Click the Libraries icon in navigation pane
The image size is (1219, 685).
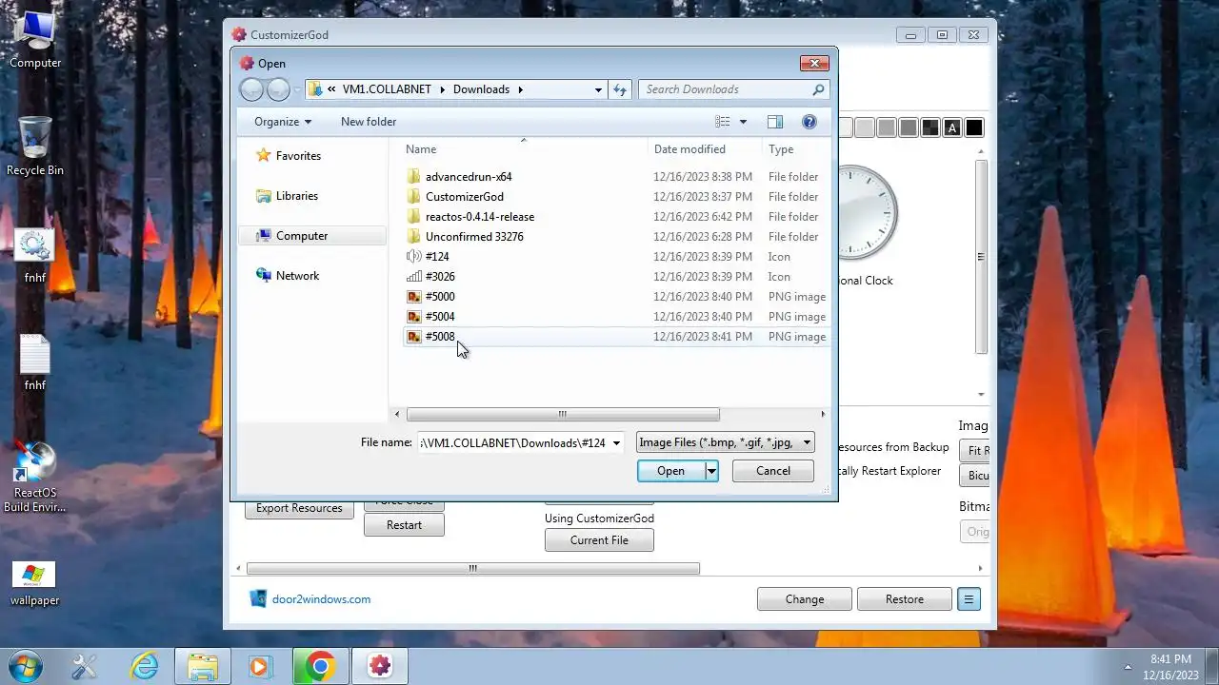(264, 196)
